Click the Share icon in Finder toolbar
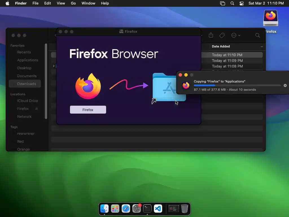Viewport: 289px width, 217px height. coord(211,35)
